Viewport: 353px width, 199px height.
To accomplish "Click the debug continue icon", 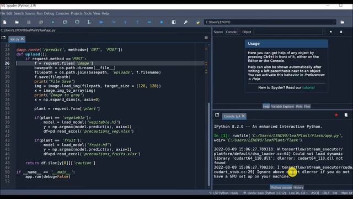I will pyautogui.click(x=149, y=22).
